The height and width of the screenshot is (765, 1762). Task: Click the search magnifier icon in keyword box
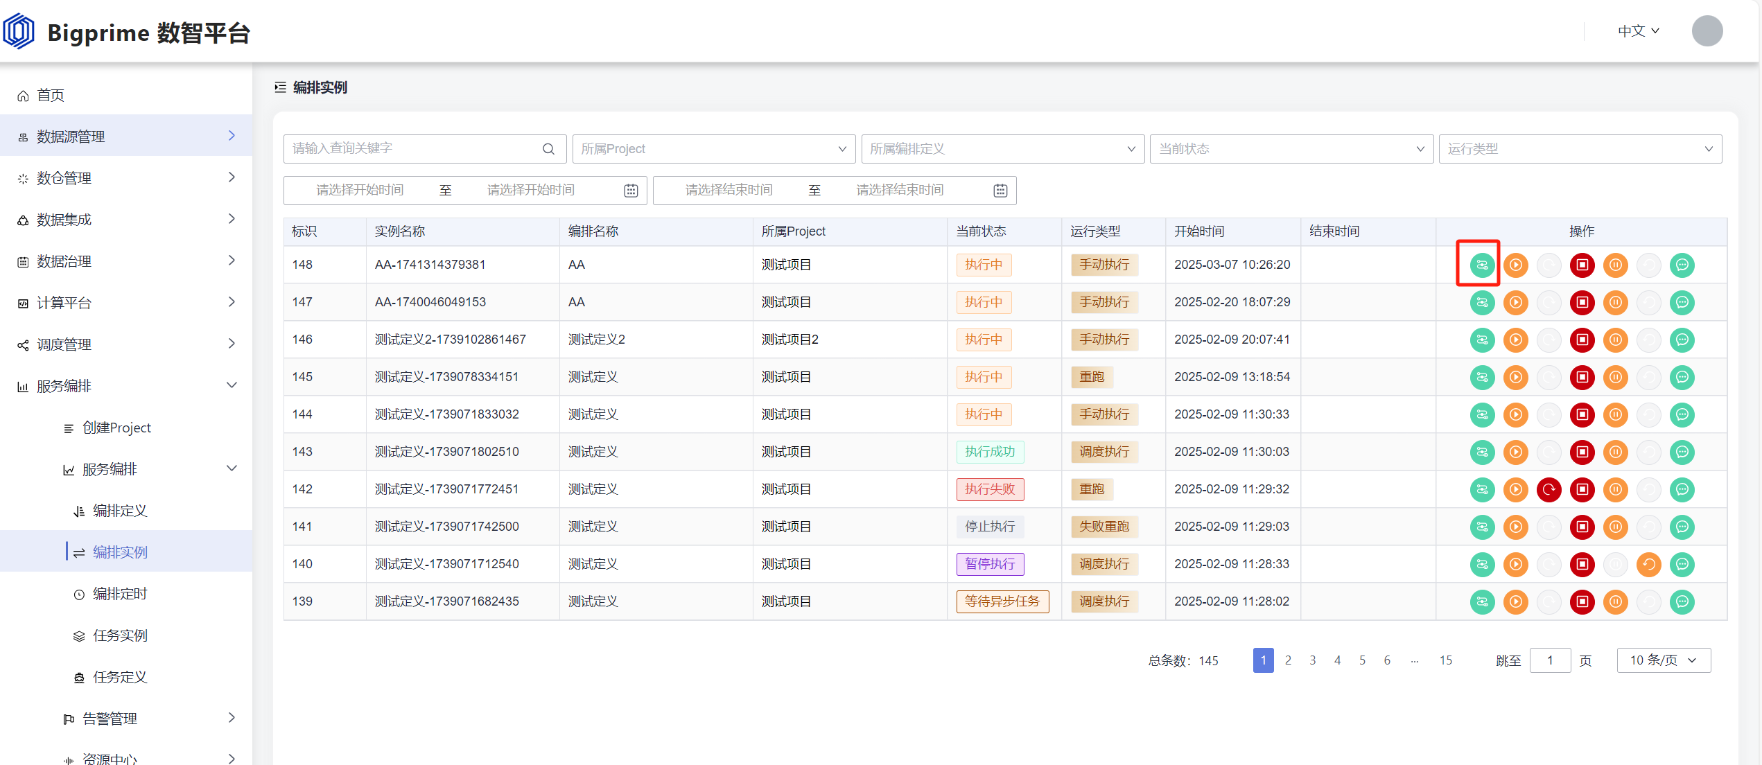click(x=548, y=149)
